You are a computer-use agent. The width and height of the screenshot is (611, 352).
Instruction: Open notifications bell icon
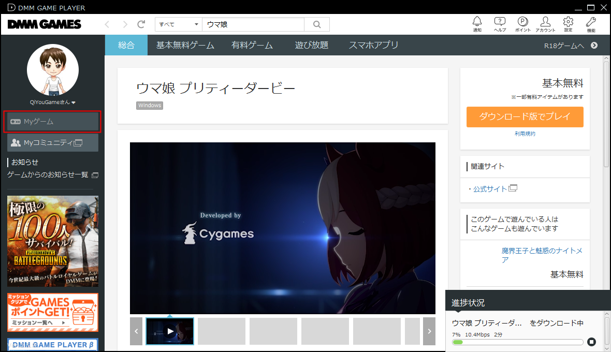(x=477, y=24)
